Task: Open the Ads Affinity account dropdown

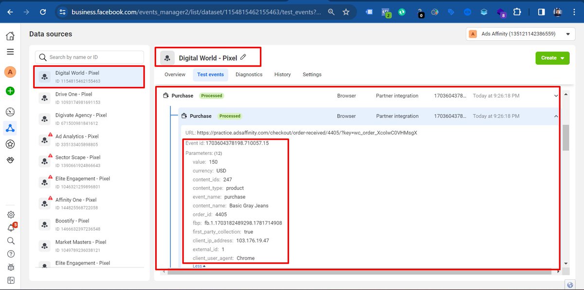Action: tap(519, 34)
